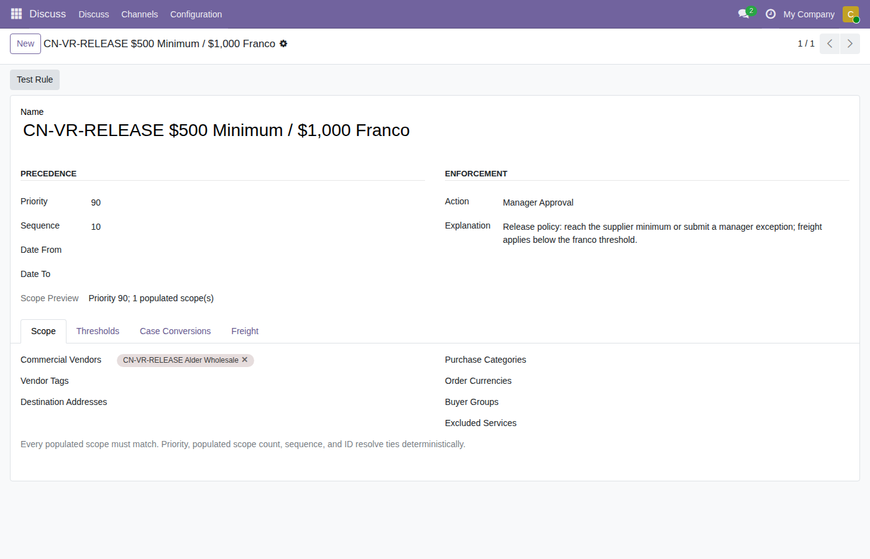Open the Vendor Tags field
870x559 pixels.
[x=270, y=381]
